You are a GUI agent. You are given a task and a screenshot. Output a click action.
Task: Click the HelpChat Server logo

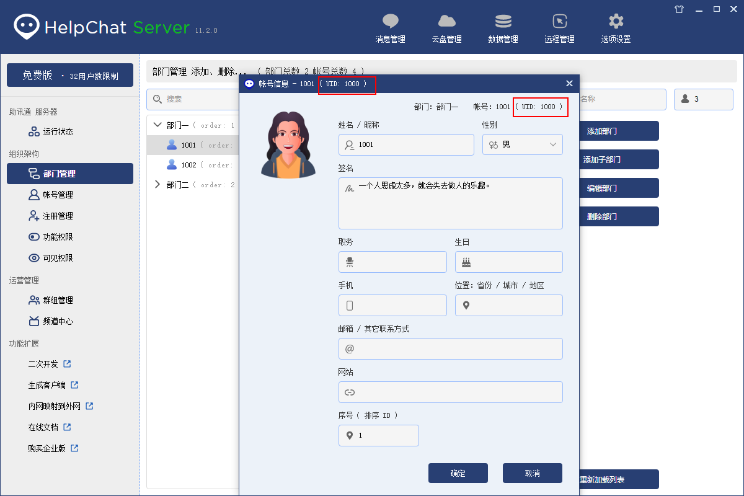[x=102, y=27]
